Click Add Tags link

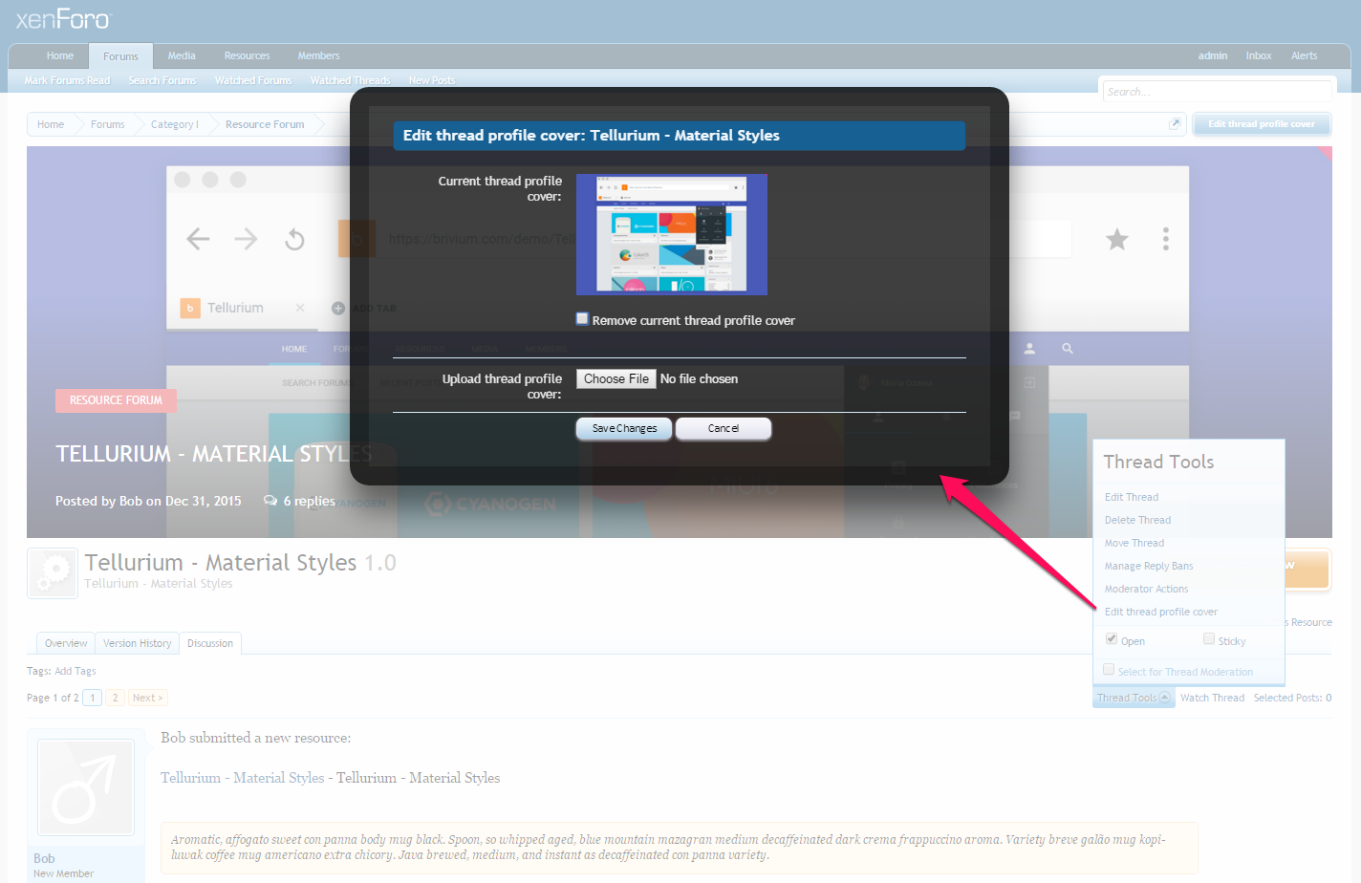76,671
